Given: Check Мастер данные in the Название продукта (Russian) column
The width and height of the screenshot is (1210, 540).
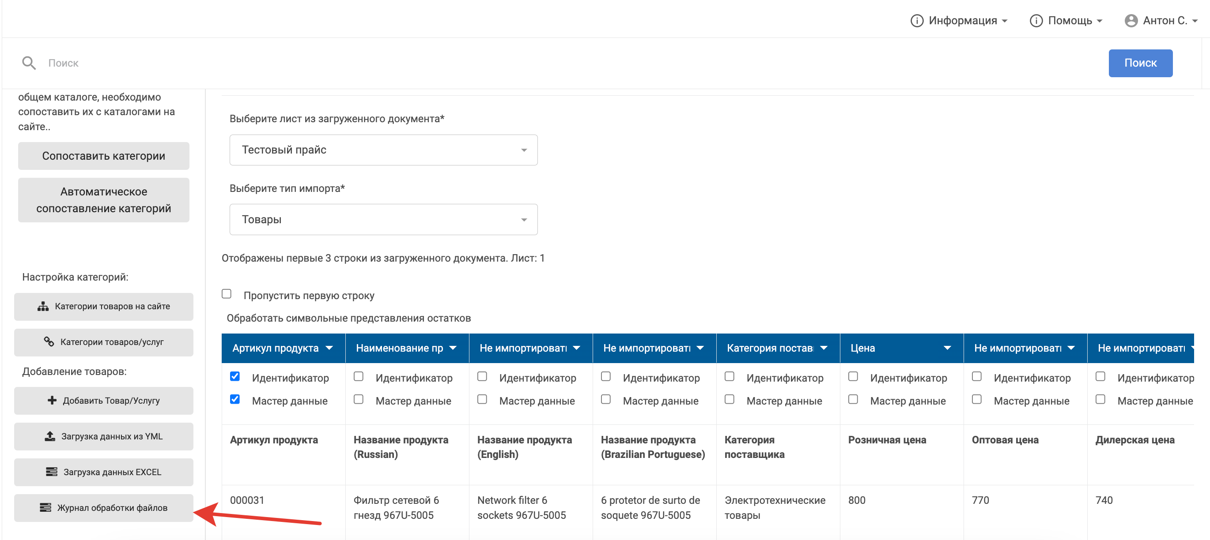Looking at the screenshot, I should pyautogui.click(x=359, y=399).
